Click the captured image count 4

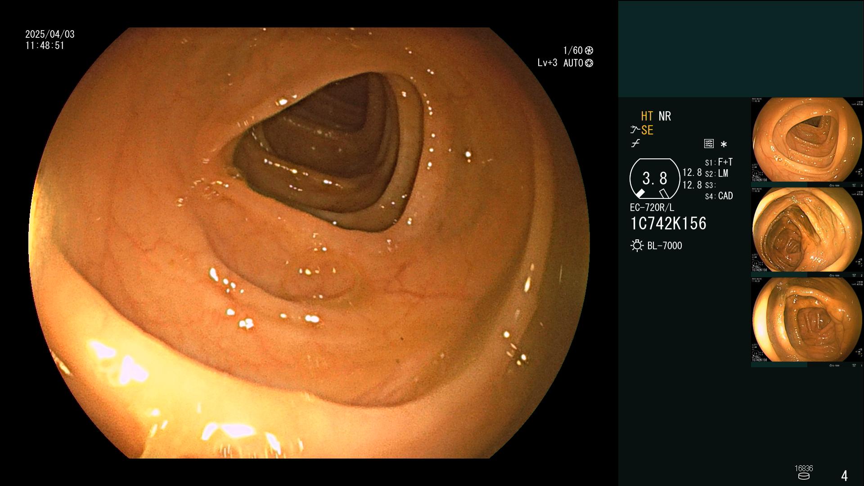(x=844, y=476)
